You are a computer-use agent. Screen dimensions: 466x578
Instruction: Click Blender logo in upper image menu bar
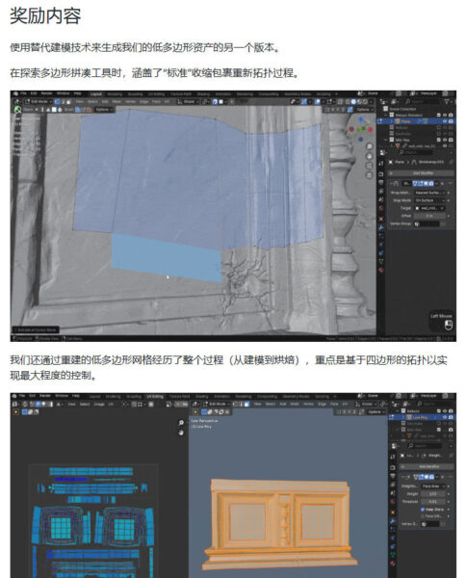click(x=15, y=93)
